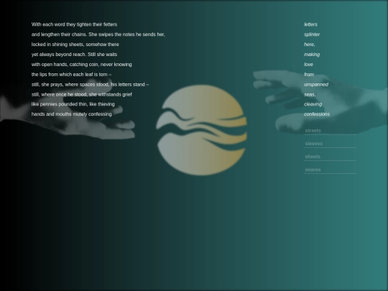Viewport: 388px width, 291px height.
Task: Click the gold wave sphere logo
Action: pyautogui.click(x=201, y=130)
